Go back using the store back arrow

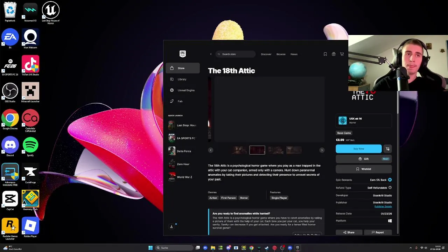(x=211, y=54)
